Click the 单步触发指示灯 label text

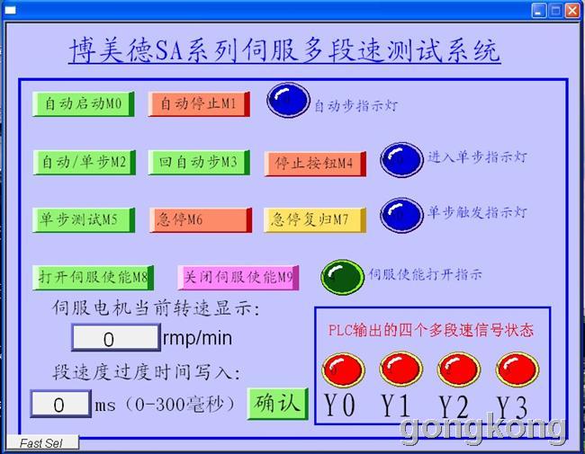477,212
